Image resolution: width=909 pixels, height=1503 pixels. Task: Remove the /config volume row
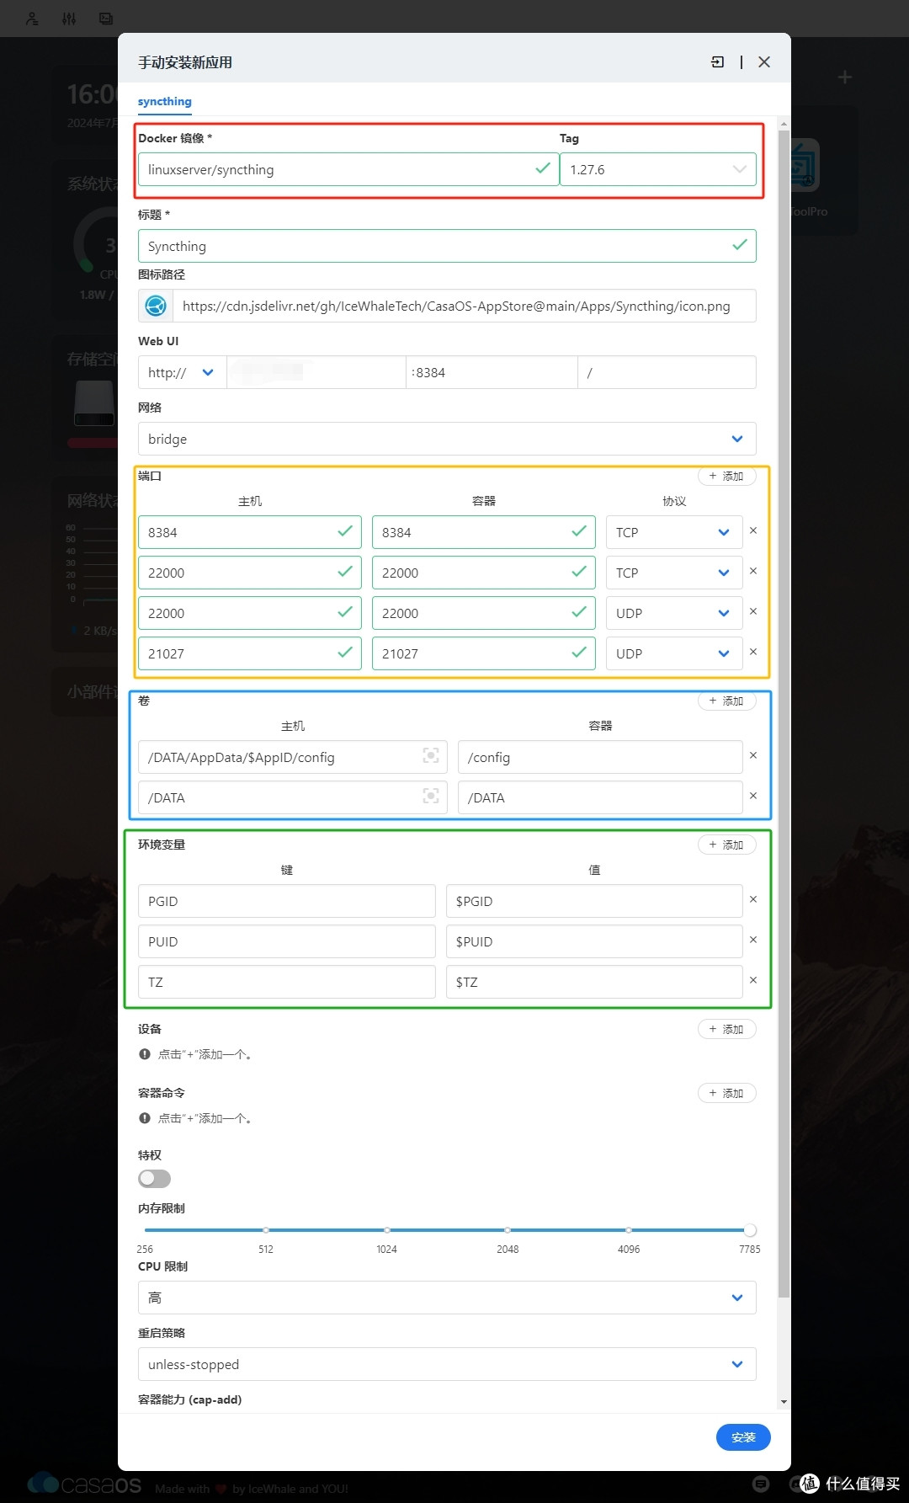click(x=753, y=755)
